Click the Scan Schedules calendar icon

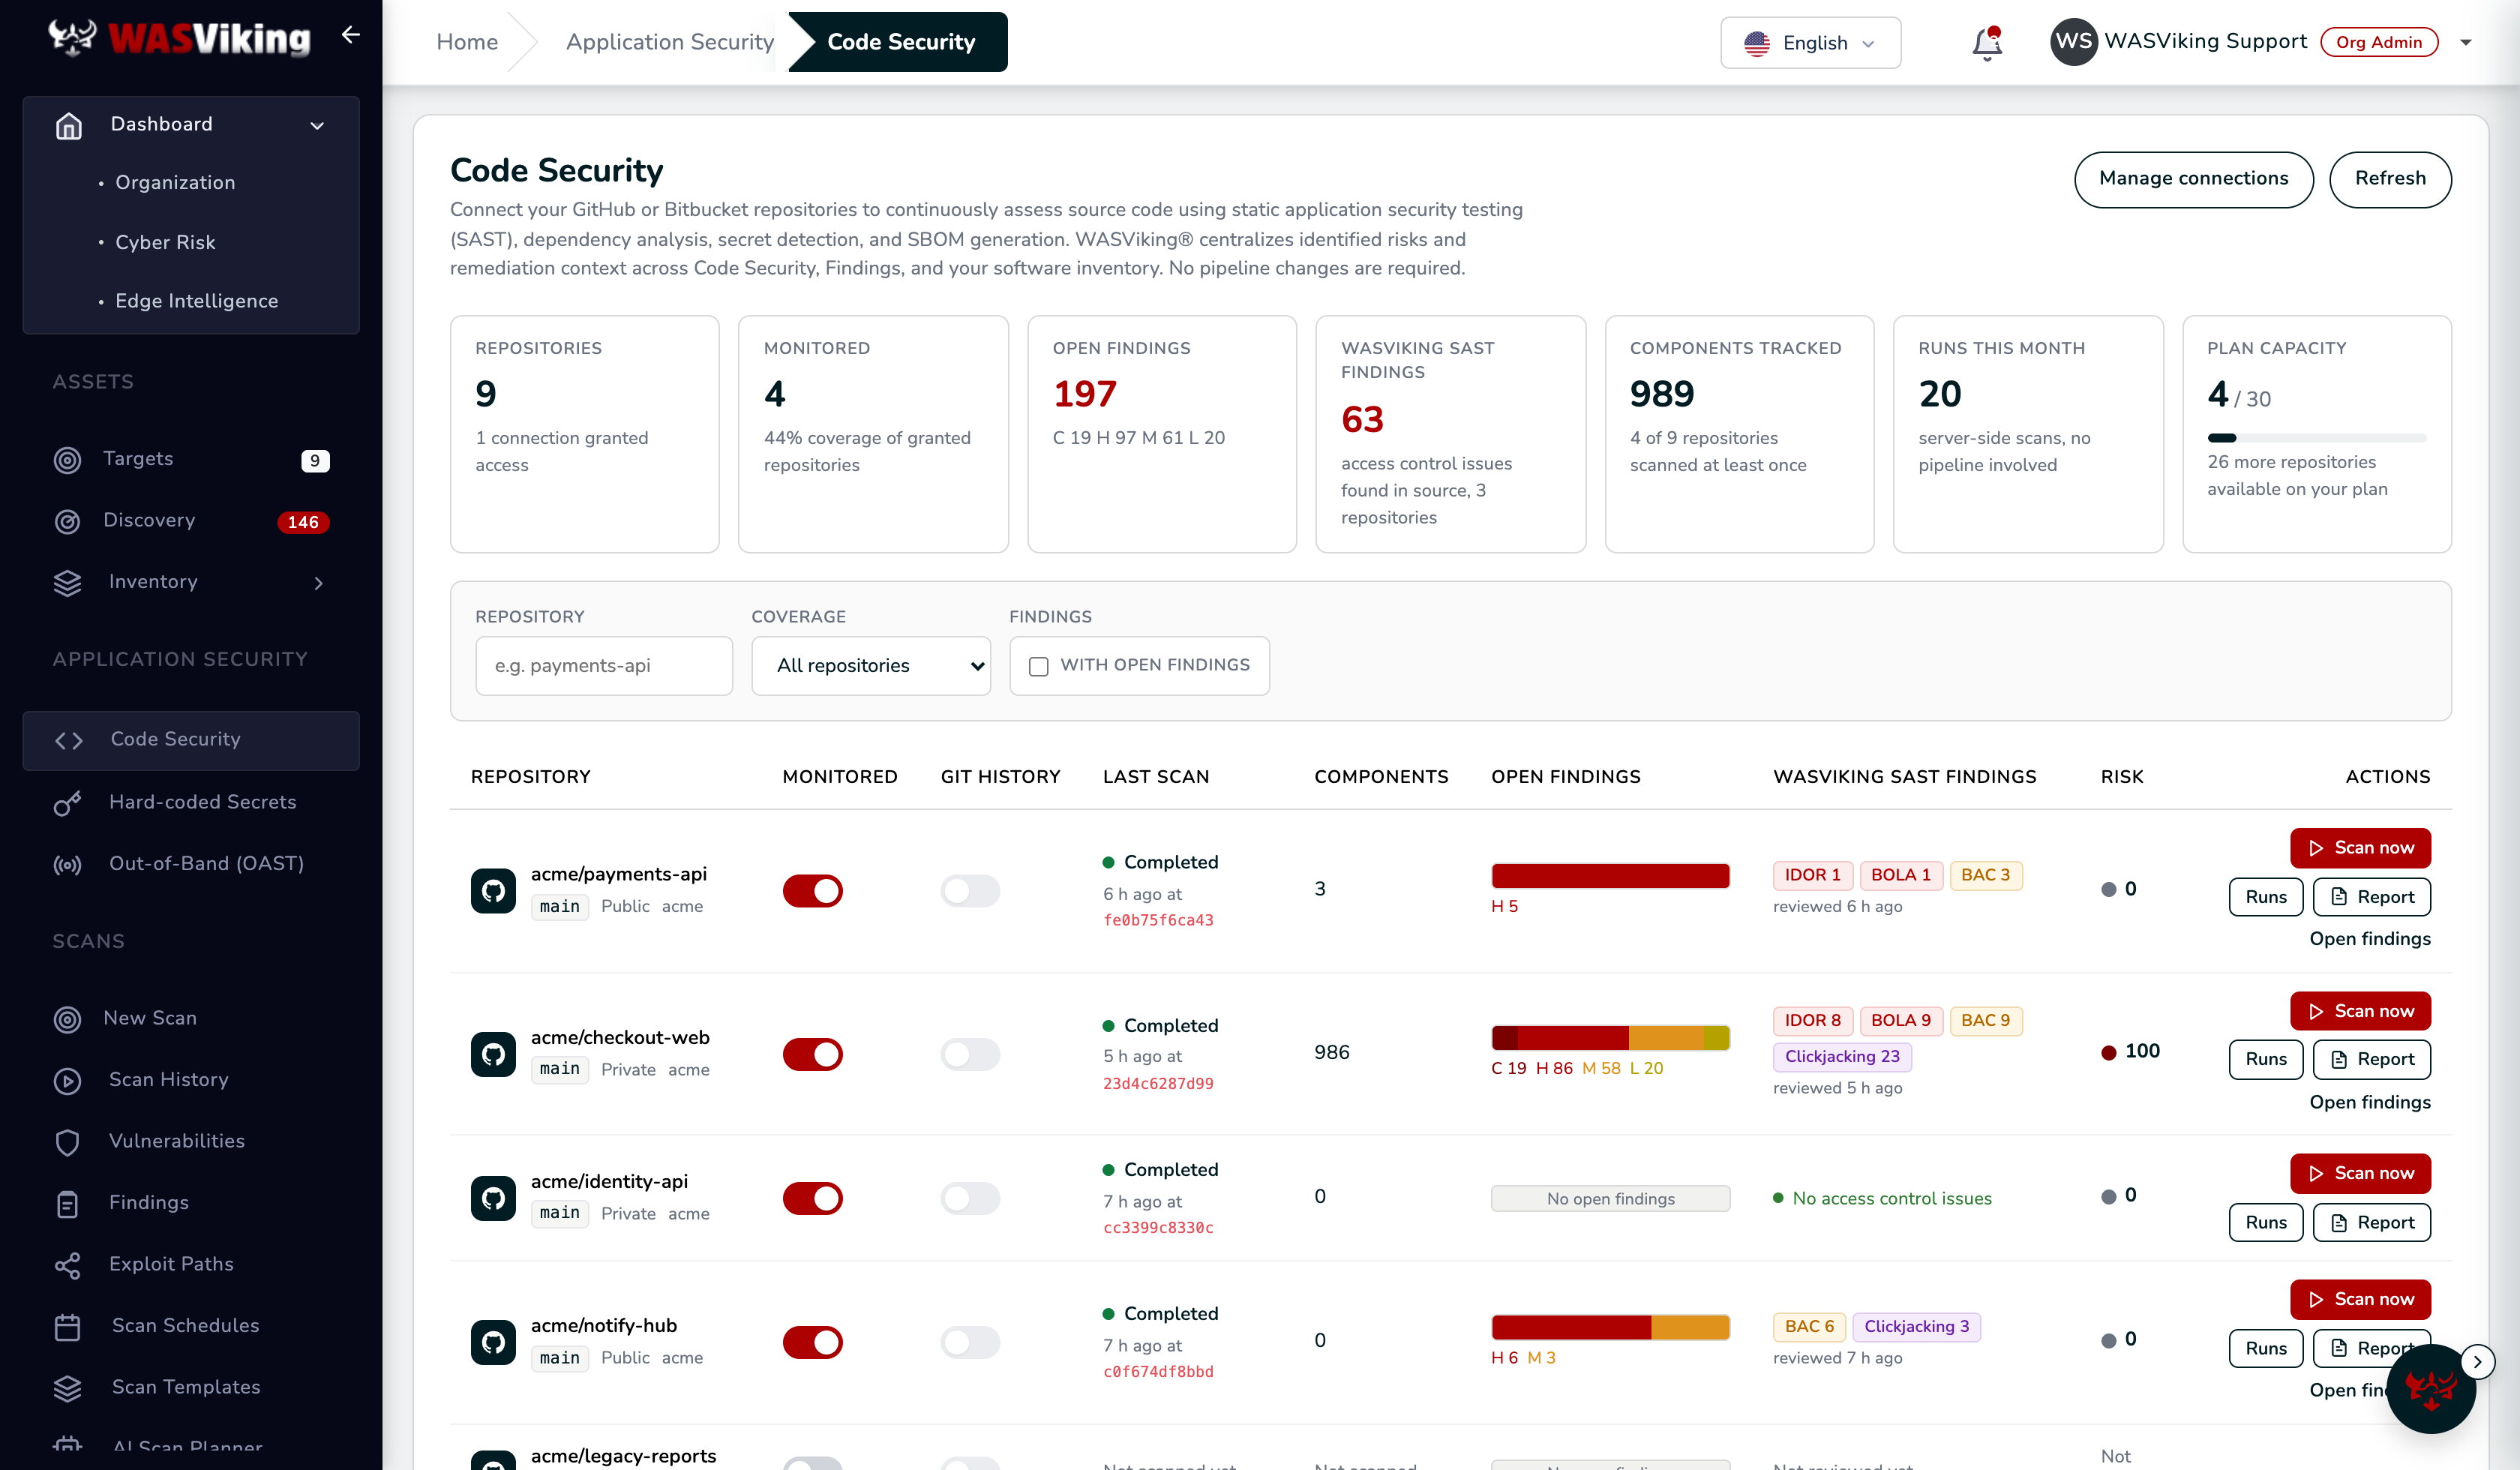(x=67, y=1327)
